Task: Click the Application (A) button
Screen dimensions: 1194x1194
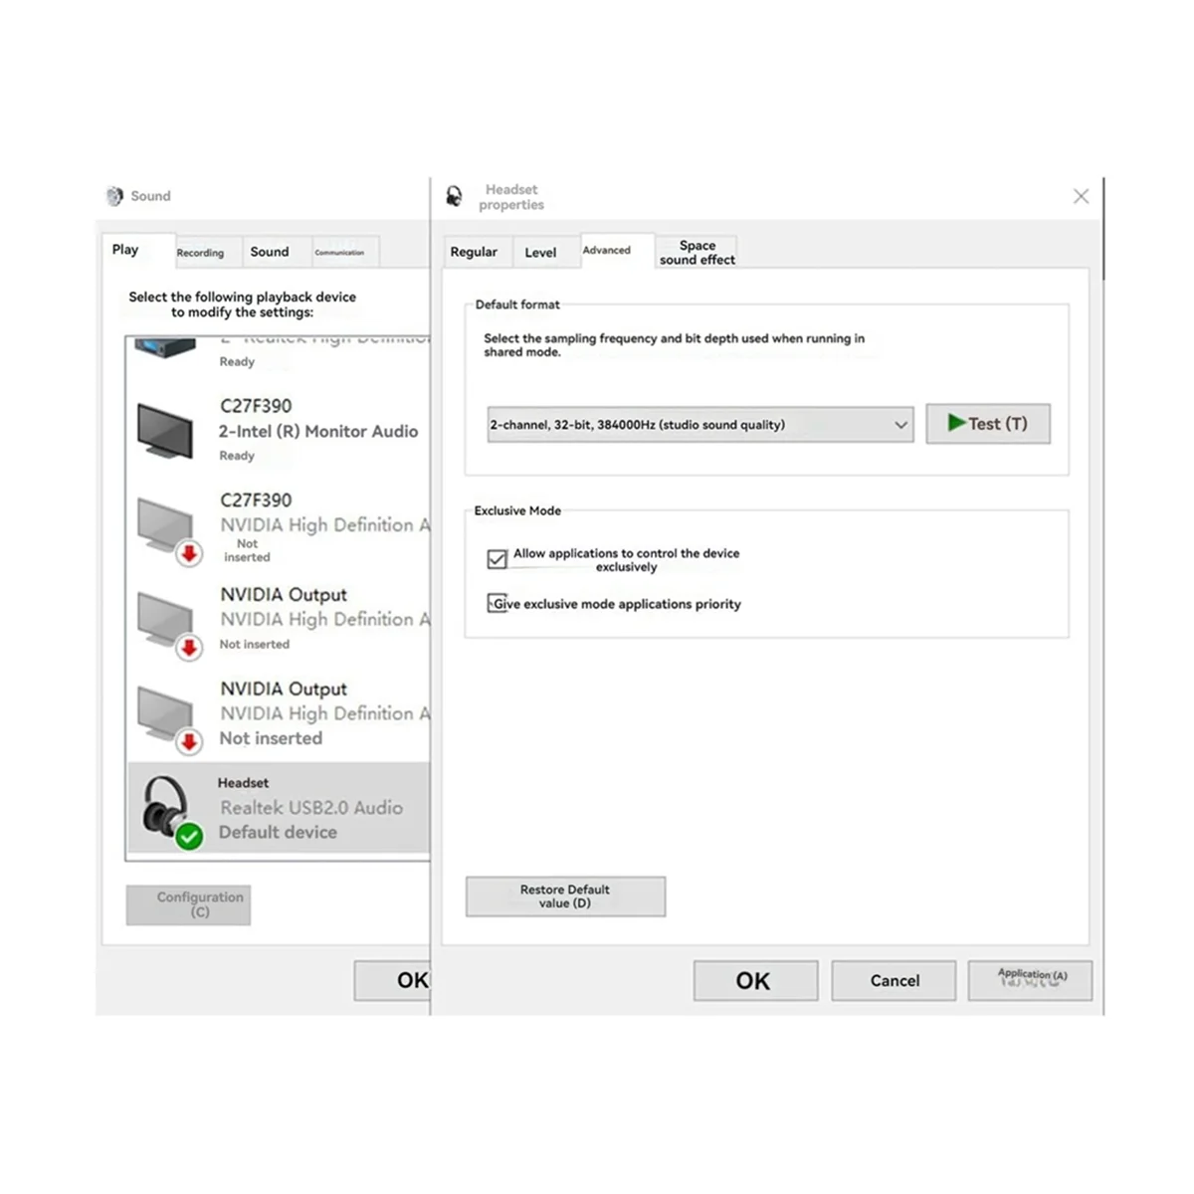Action: pyautogui.click(x=1030, y=981)
